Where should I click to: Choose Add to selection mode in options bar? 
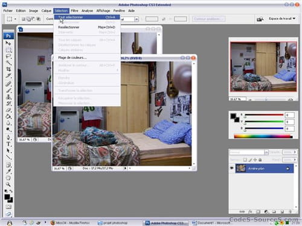[x=28, y=19]
